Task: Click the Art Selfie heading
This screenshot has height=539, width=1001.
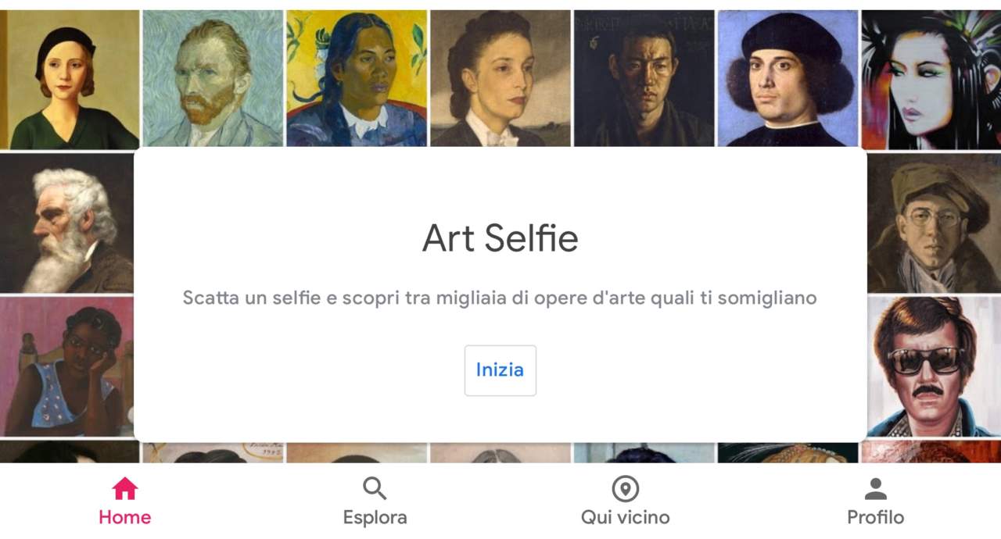Action: click(500, 238)
